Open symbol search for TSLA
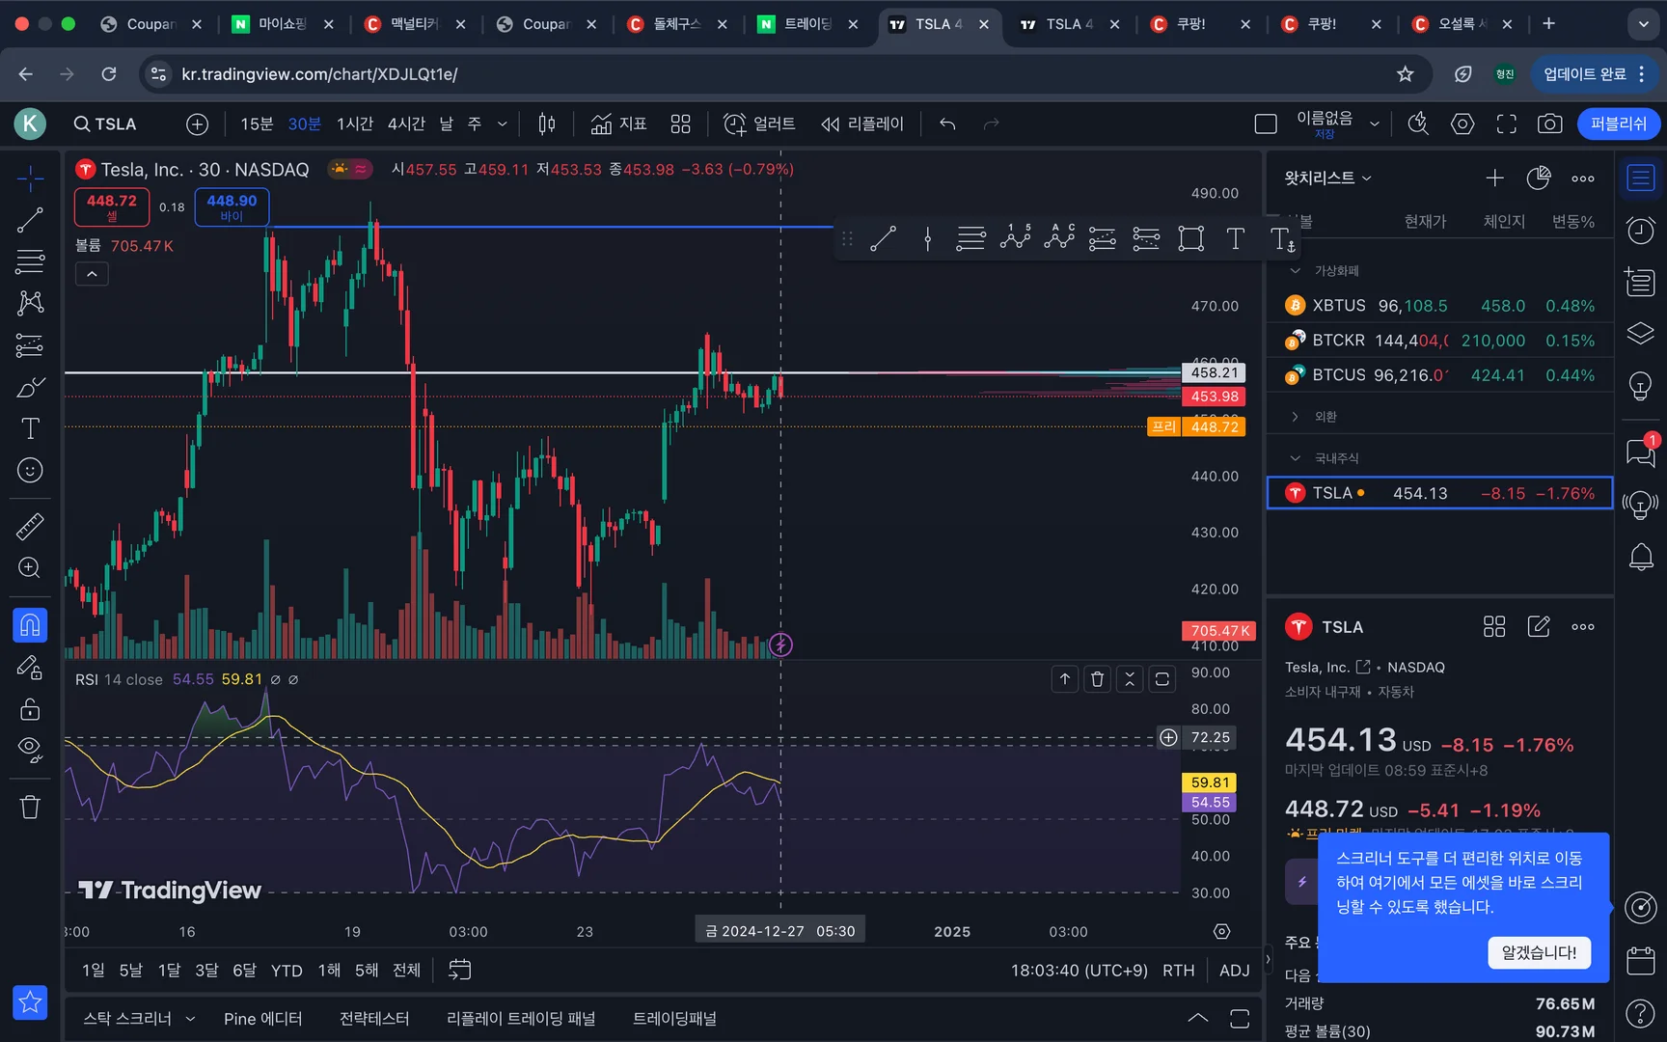Viewport: 1667px width, 1042px height. click(106, 123)
